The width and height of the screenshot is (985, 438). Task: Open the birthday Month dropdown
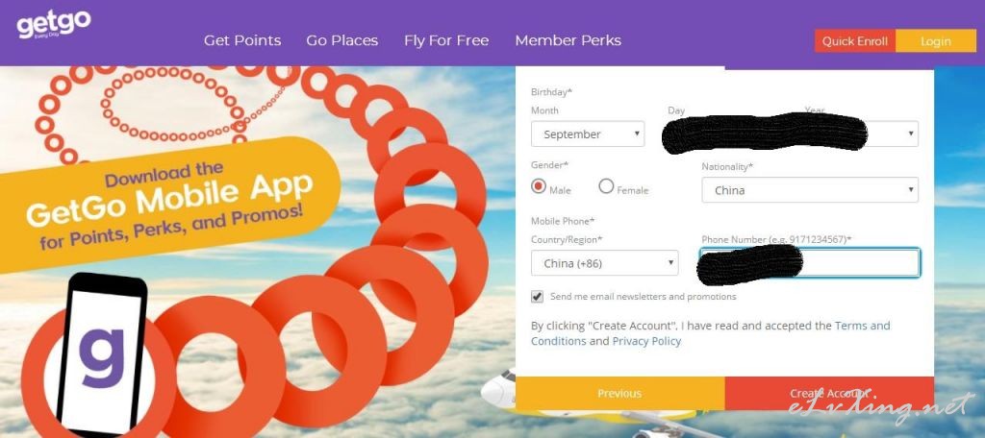[588, 134]
